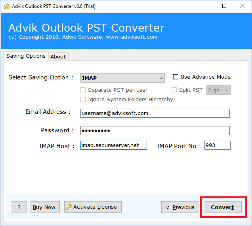Check the Split PST option
Screen dimensions: 252x226
174,90
